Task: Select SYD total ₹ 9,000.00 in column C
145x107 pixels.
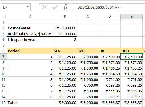Action: (88, 102)
